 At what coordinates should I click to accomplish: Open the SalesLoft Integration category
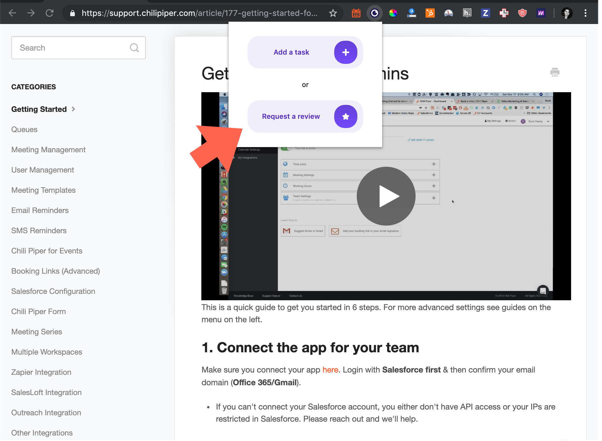point(47,392)
